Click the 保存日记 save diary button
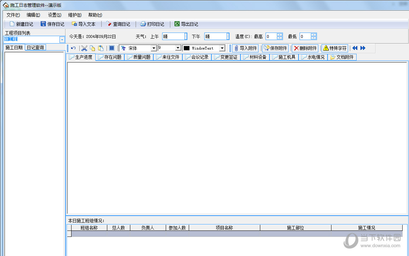 (52, 24)
